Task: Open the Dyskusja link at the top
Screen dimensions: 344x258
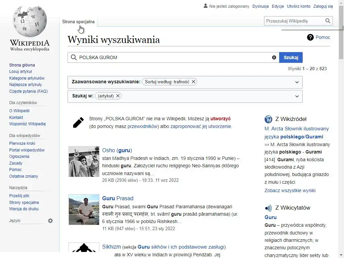Action: 260,6
